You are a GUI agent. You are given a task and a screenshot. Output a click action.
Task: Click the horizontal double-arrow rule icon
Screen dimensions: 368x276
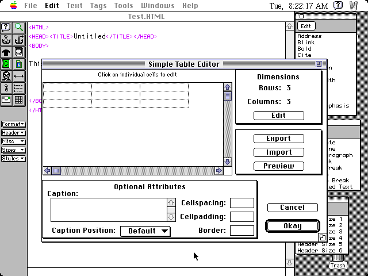point(19,76)
